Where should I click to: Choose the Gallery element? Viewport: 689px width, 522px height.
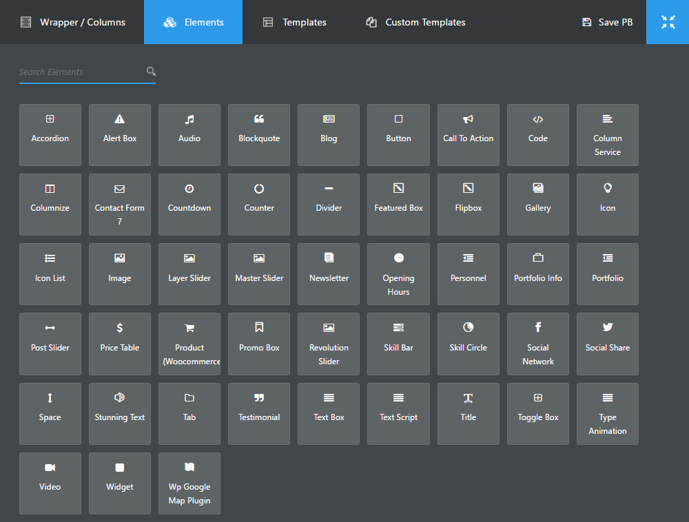(x=538, y=205)
